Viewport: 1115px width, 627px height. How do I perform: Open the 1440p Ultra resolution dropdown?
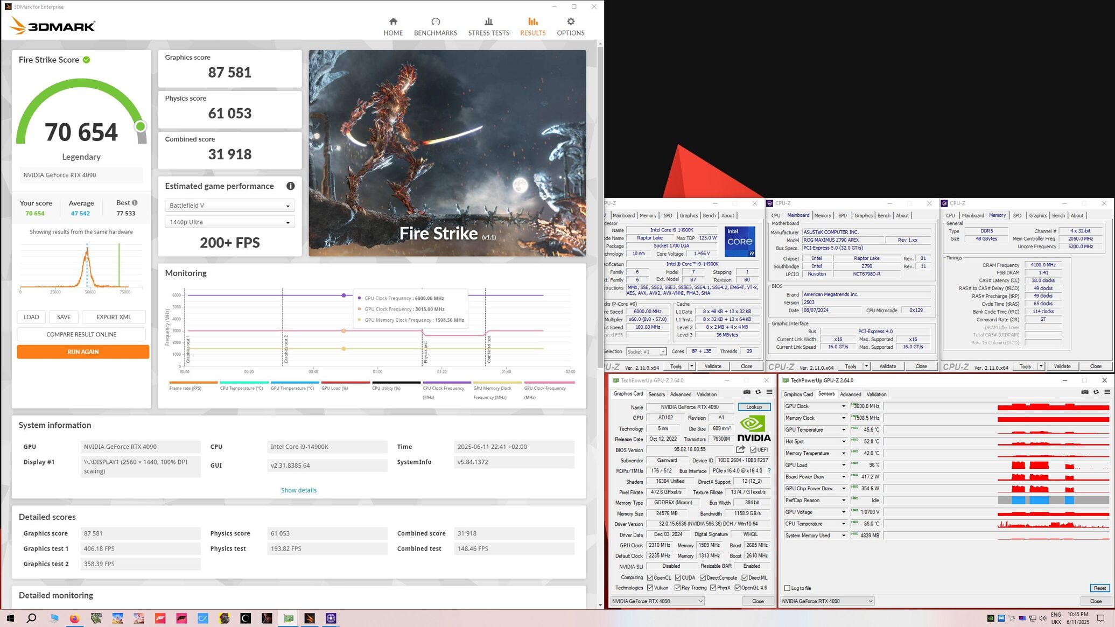pyautogui.click(x=230, y=222)
